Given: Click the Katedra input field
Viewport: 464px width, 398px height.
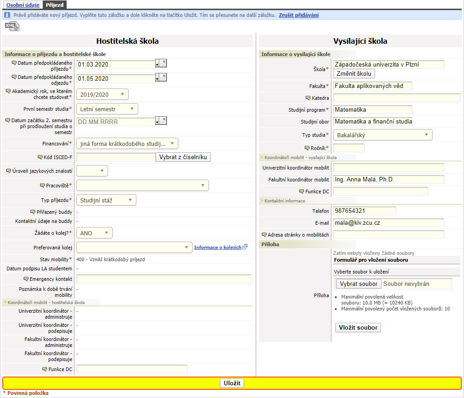Looking at the screenshot, I should (x=396, y=98).
